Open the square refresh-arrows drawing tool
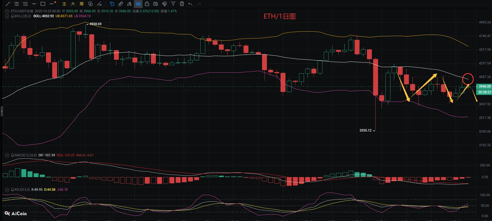 point(90,4)
